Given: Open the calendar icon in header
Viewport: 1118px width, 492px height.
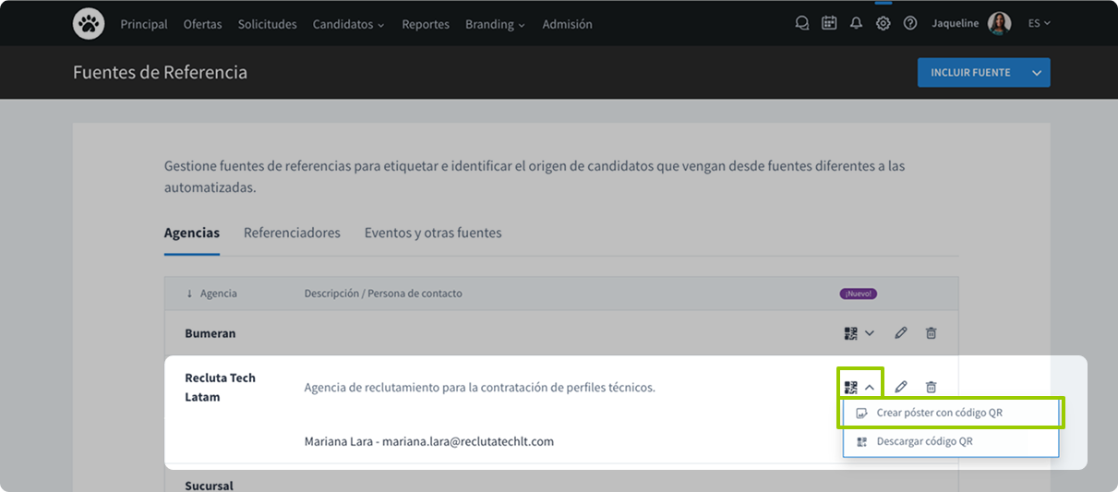Looking at the screenshot, I should click(829, 23).
